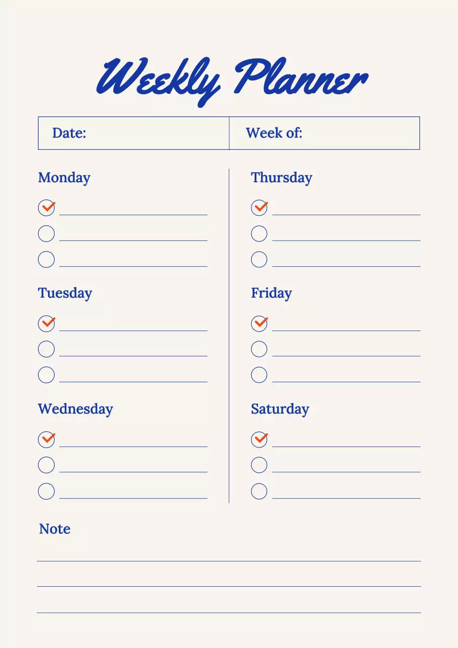Check Friday's third empty circle

259,375
